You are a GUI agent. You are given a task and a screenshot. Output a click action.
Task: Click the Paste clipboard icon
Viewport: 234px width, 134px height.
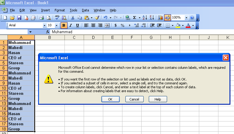[87, 18]
